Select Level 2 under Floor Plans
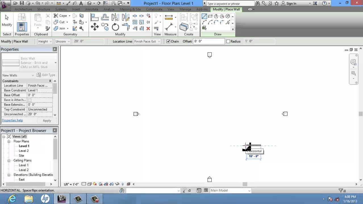This screenshot has height=204, width=363. point(24,151)
